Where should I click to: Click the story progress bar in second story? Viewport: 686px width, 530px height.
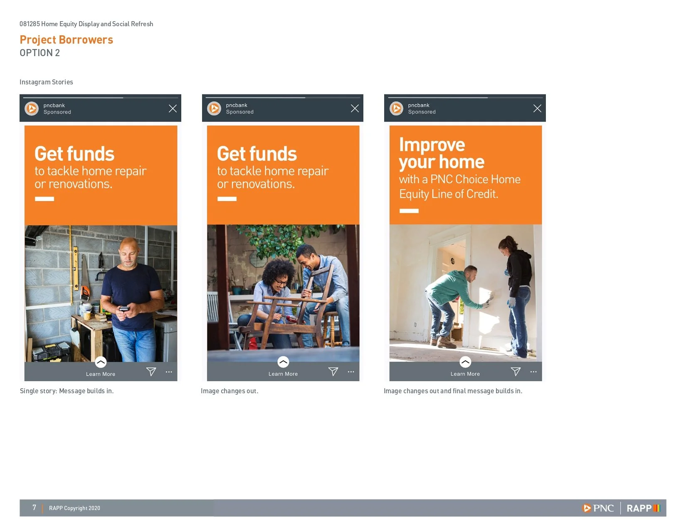point(283,98)
